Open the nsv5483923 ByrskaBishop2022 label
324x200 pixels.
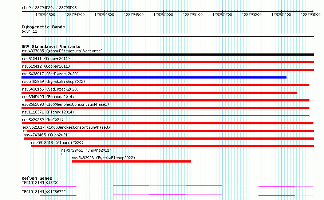point(103,158)
